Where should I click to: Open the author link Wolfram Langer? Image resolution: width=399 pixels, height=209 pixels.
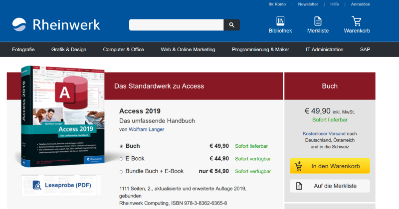pos(146,129)
